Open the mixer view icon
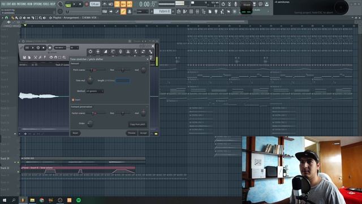This screenshot has height=204, width=362. pos(197,11)
